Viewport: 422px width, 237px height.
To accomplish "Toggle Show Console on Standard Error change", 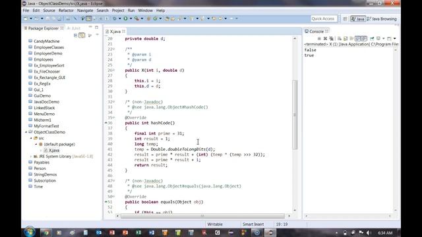I will click(x=364, y=38).
